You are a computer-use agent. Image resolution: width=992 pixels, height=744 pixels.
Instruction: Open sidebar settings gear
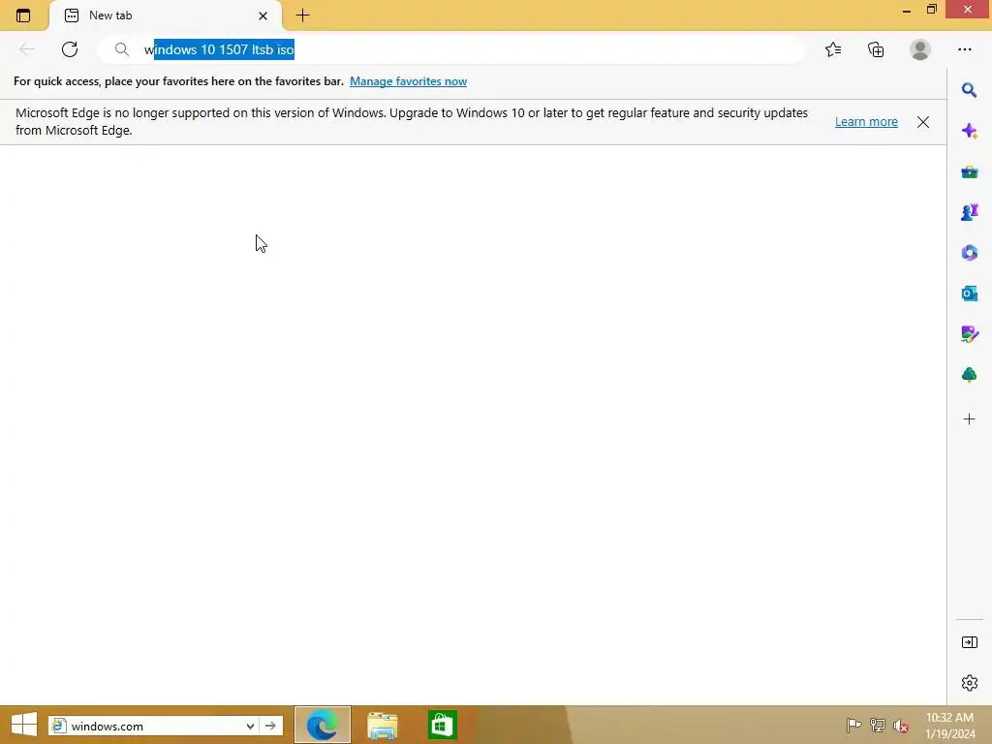[x=969, y=683]
